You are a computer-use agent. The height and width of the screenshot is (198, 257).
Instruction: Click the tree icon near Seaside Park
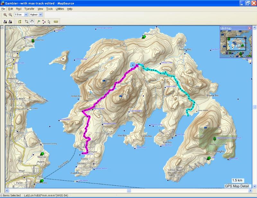coord(33,41)
